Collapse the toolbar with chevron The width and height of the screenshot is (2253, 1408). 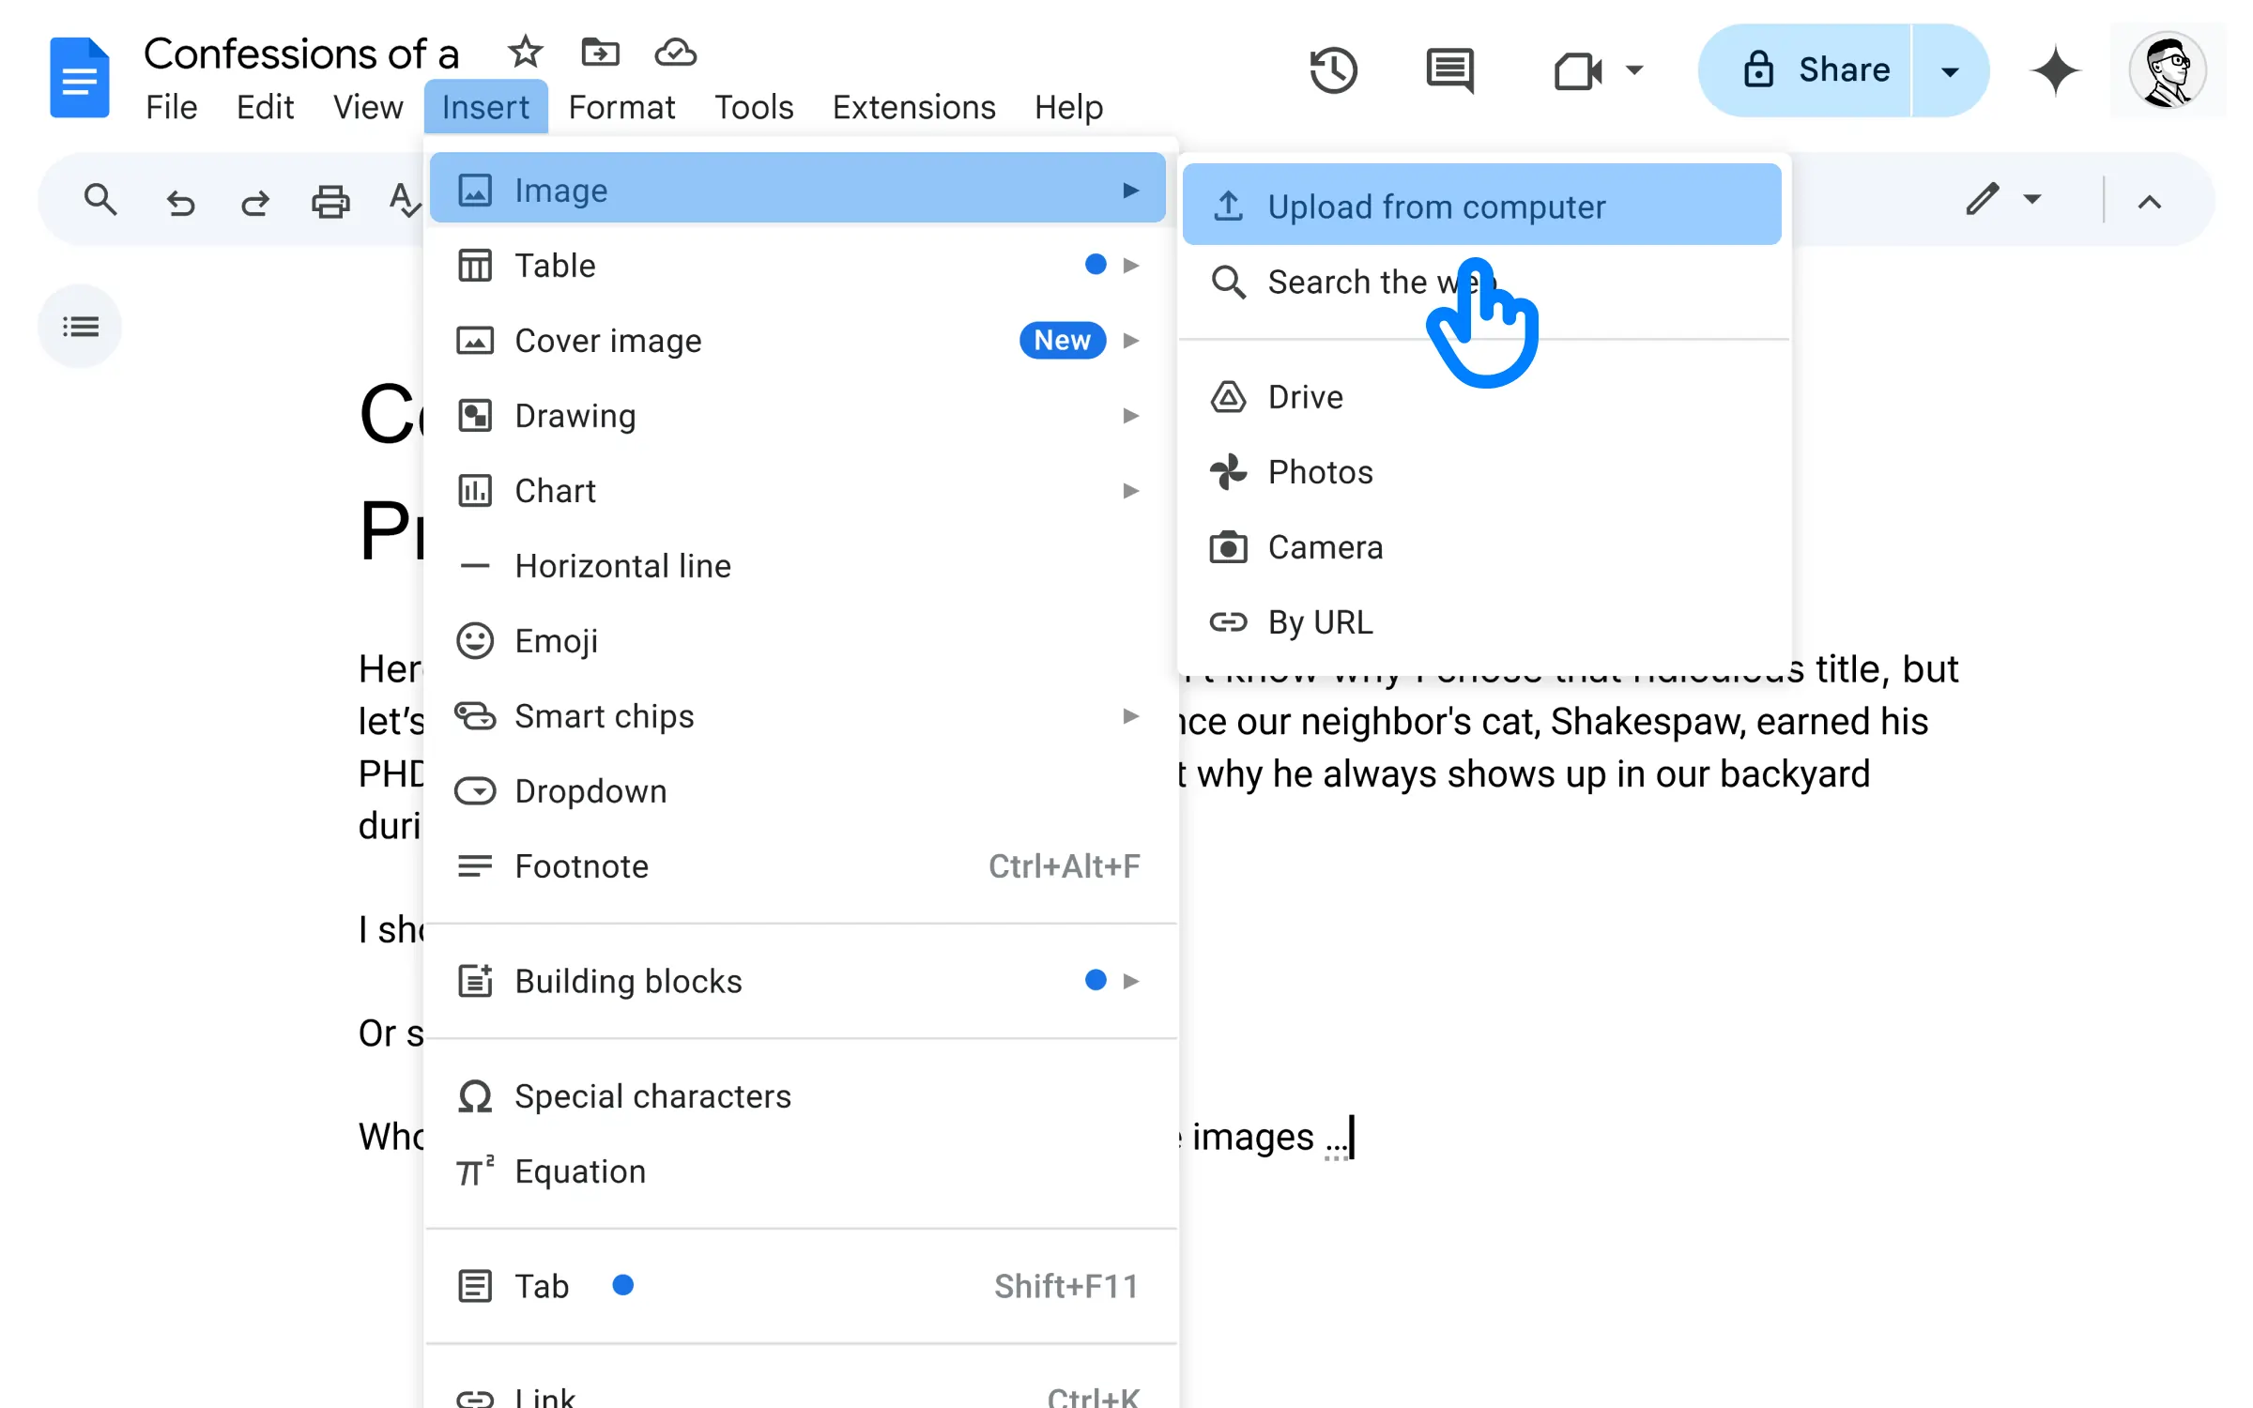(x=2150, y=202)
